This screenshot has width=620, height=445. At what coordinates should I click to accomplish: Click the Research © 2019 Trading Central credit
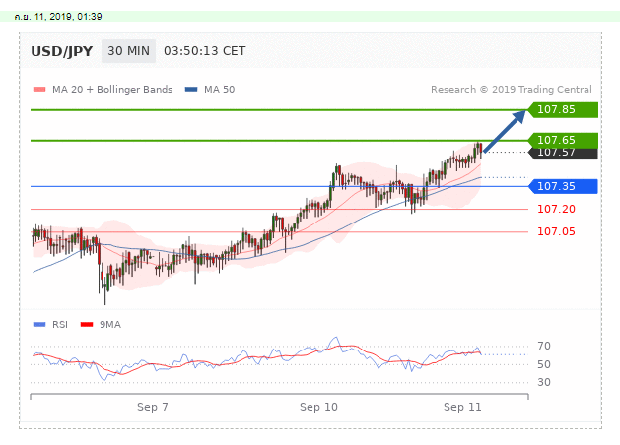[x=512, y=90]
